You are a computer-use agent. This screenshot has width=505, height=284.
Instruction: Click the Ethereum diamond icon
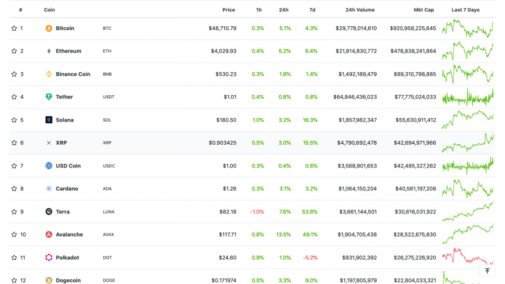click(49, 51)
